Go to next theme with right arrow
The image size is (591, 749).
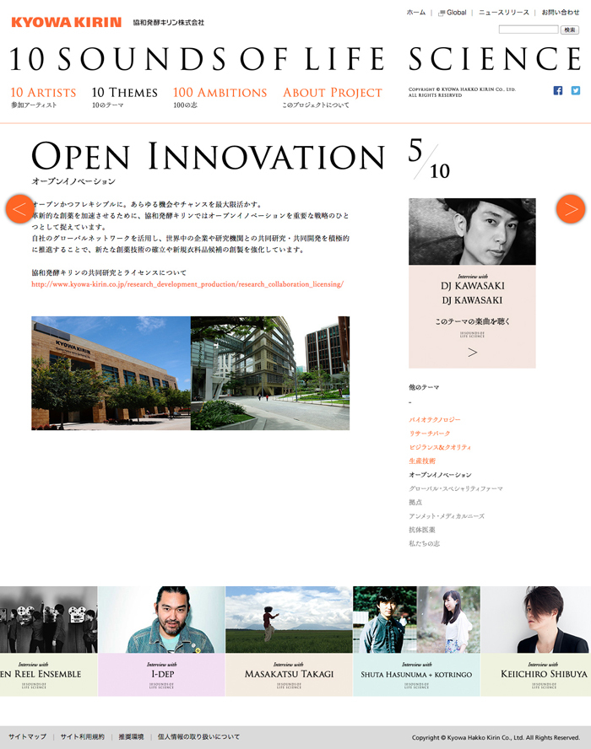pos(571,208)
